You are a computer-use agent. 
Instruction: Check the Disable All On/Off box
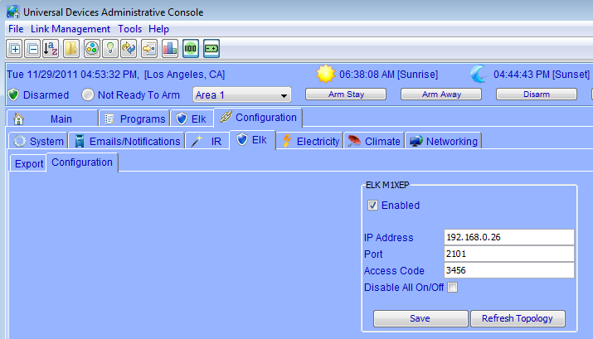click(452, 288)
